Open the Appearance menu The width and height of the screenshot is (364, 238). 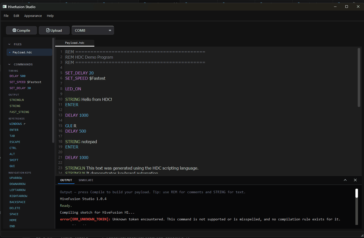[33, 16]
